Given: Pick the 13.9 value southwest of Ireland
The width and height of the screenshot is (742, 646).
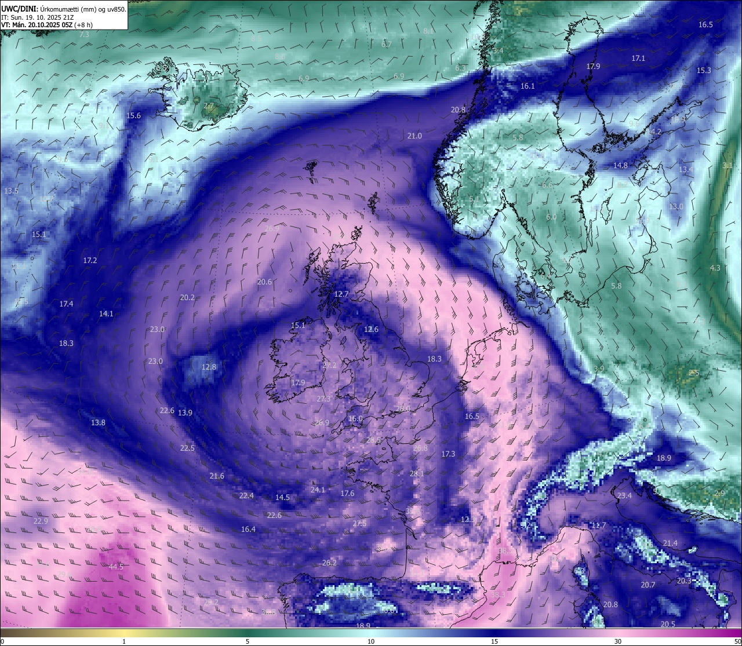Looking at the screenshot, I should [x=185, y=413].
